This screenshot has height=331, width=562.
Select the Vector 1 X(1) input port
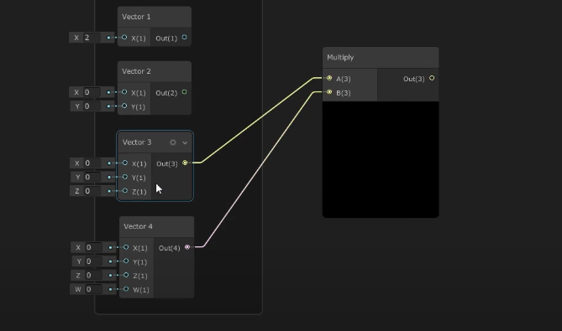tap(124, 37)
